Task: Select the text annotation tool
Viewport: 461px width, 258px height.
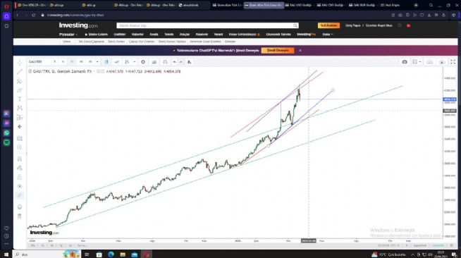Action: 20,99
